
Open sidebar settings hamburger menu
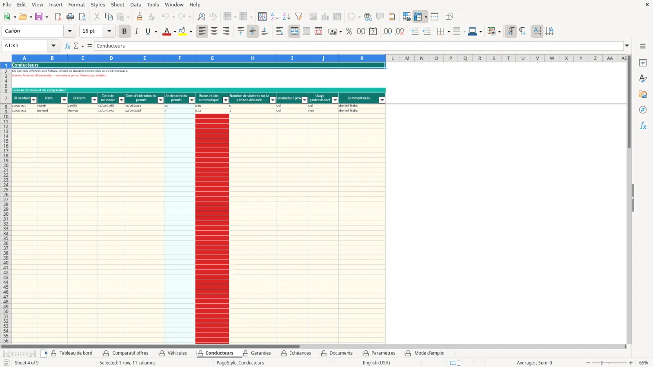click(x=643, y=46)
